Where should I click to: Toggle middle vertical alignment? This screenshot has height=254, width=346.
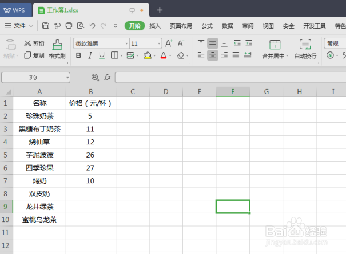pos(213,43)
